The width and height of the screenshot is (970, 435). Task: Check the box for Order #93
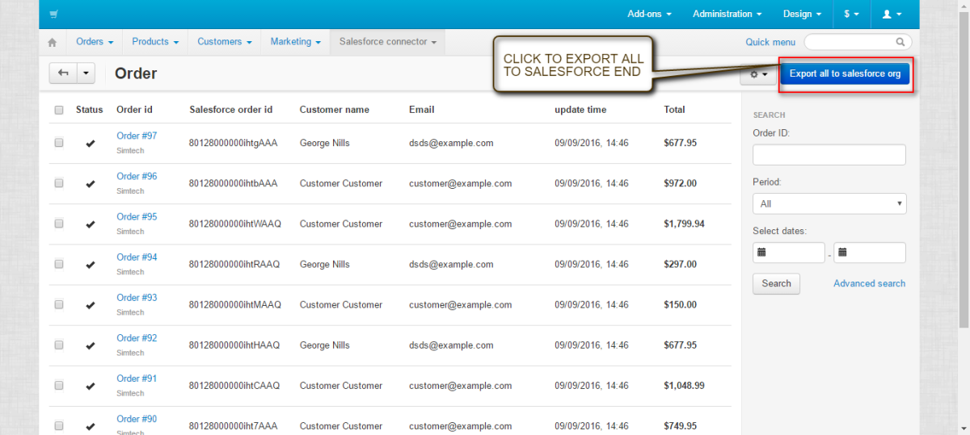[x=59, y=304]
